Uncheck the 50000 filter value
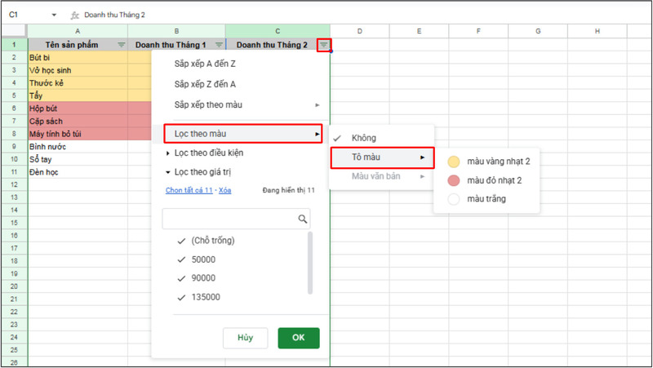 click(181, 259)
